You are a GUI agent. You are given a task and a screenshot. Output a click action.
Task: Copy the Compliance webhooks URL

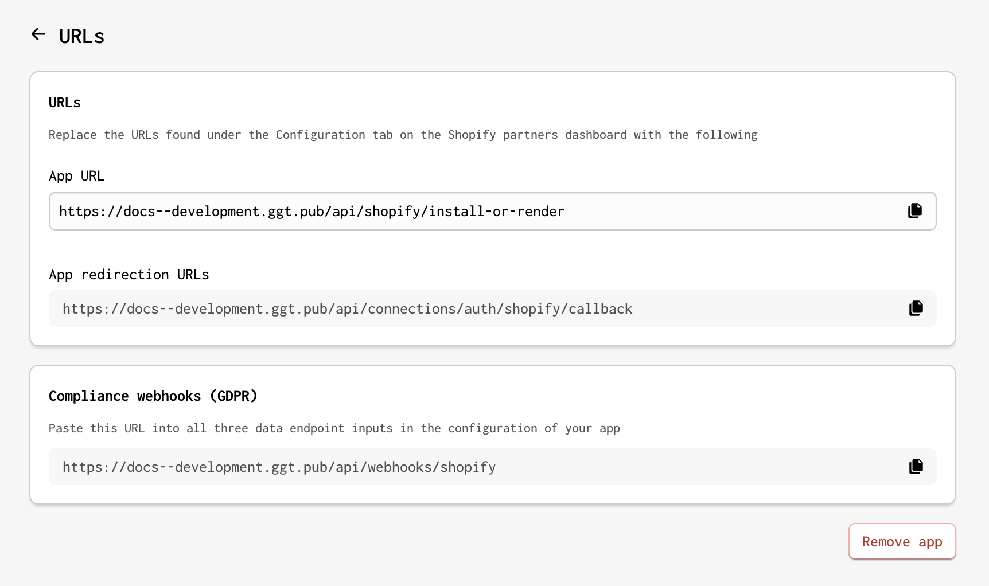916,467
